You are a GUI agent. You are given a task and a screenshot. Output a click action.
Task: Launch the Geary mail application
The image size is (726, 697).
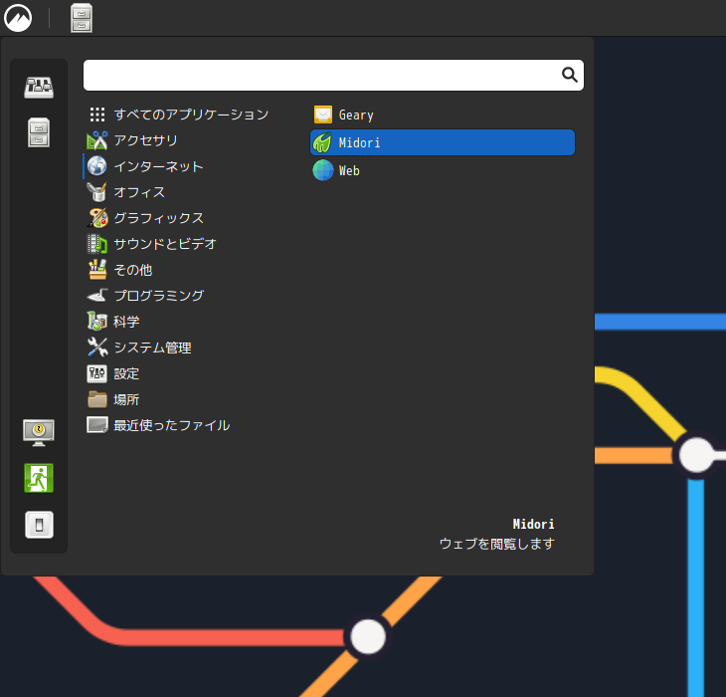pyautogui.click(x=443, y=115)
